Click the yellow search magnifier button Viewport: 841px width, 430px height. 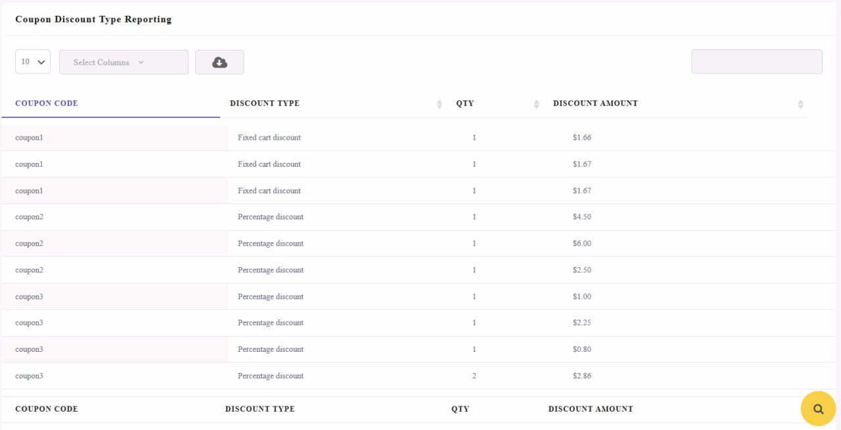[x=818, y=408]
